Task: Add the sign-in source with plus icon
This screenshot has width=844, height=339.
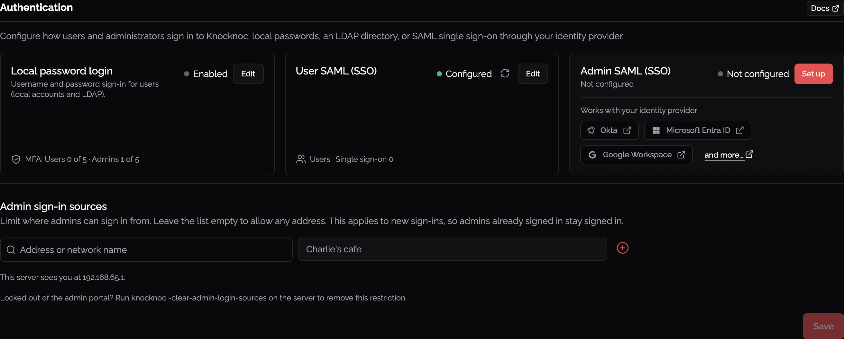Action: [x=622, y=248]
